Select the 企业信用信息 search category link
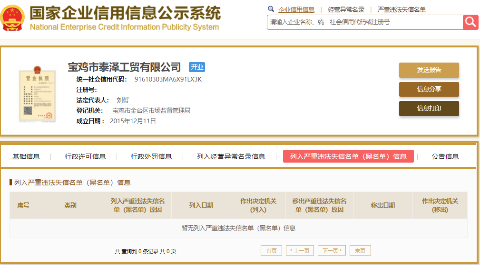 point(296,10)
